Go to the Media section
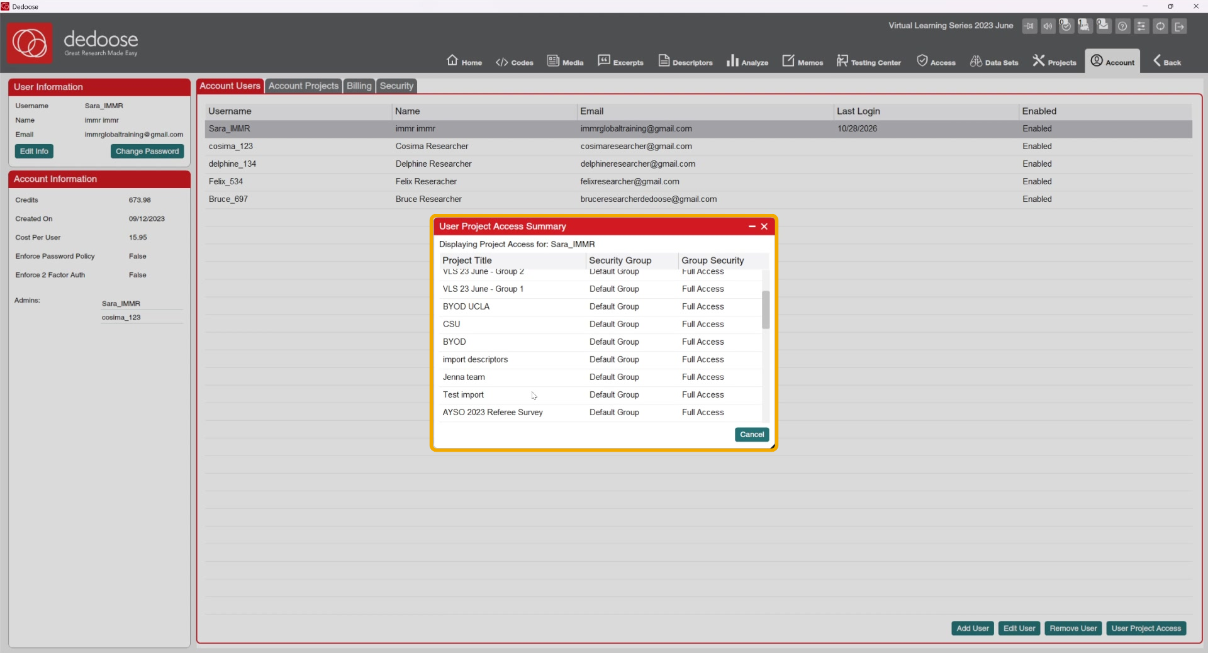 point(565,61)
